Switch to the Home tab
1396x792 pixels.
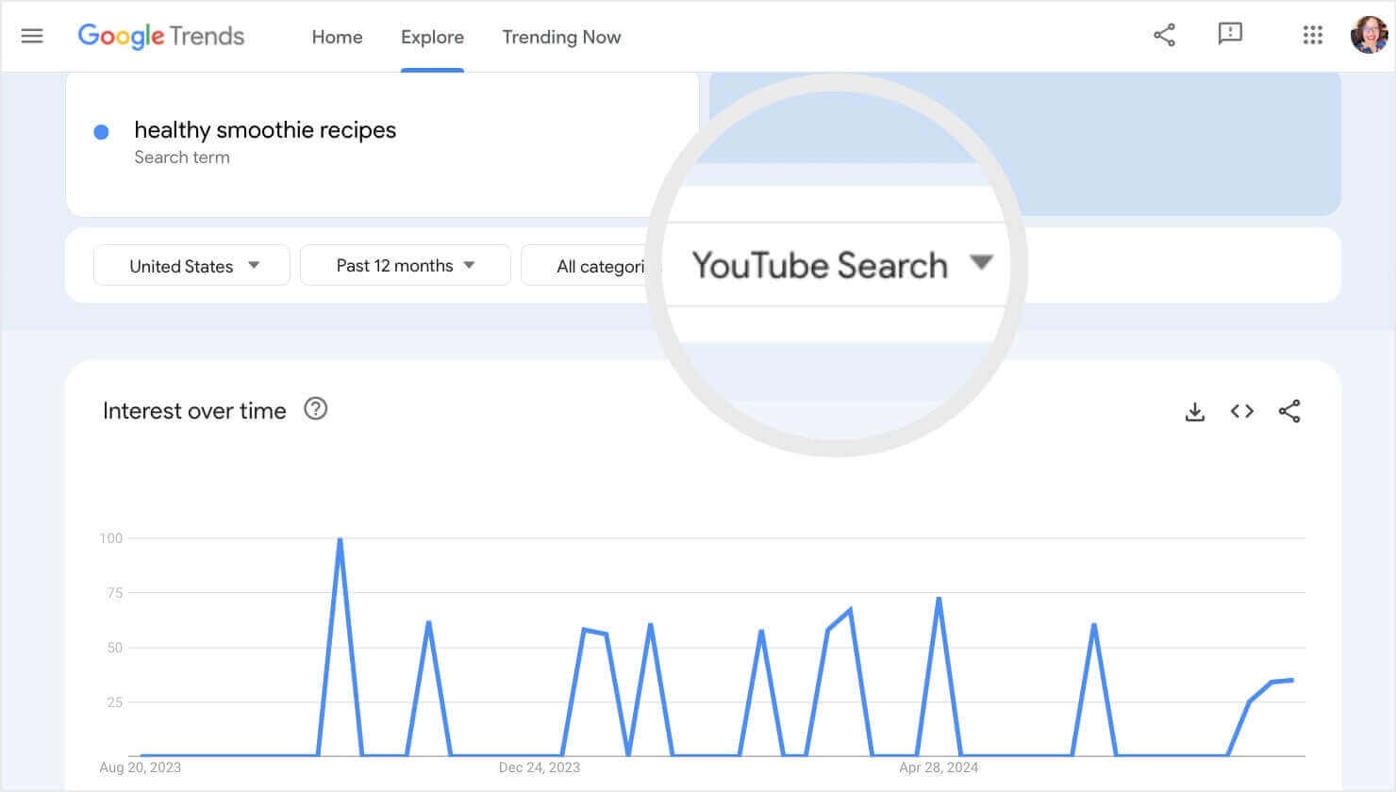point(337,37)
